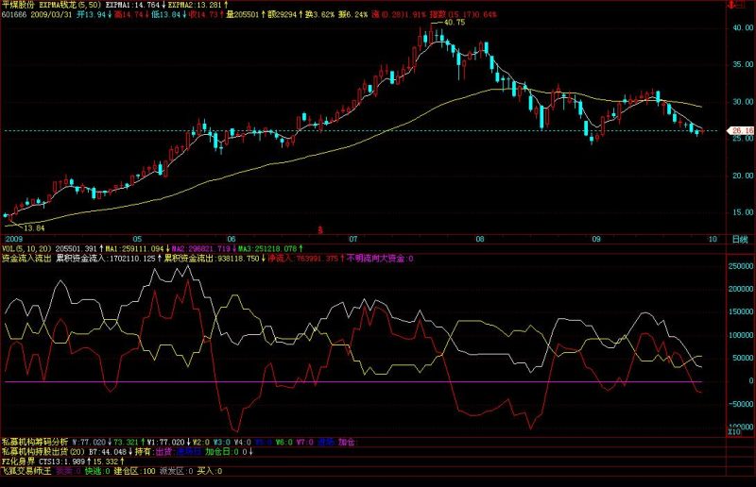Select the 2009 label on time axis
This screenshot has height=487, width=756.
(14, 239)
